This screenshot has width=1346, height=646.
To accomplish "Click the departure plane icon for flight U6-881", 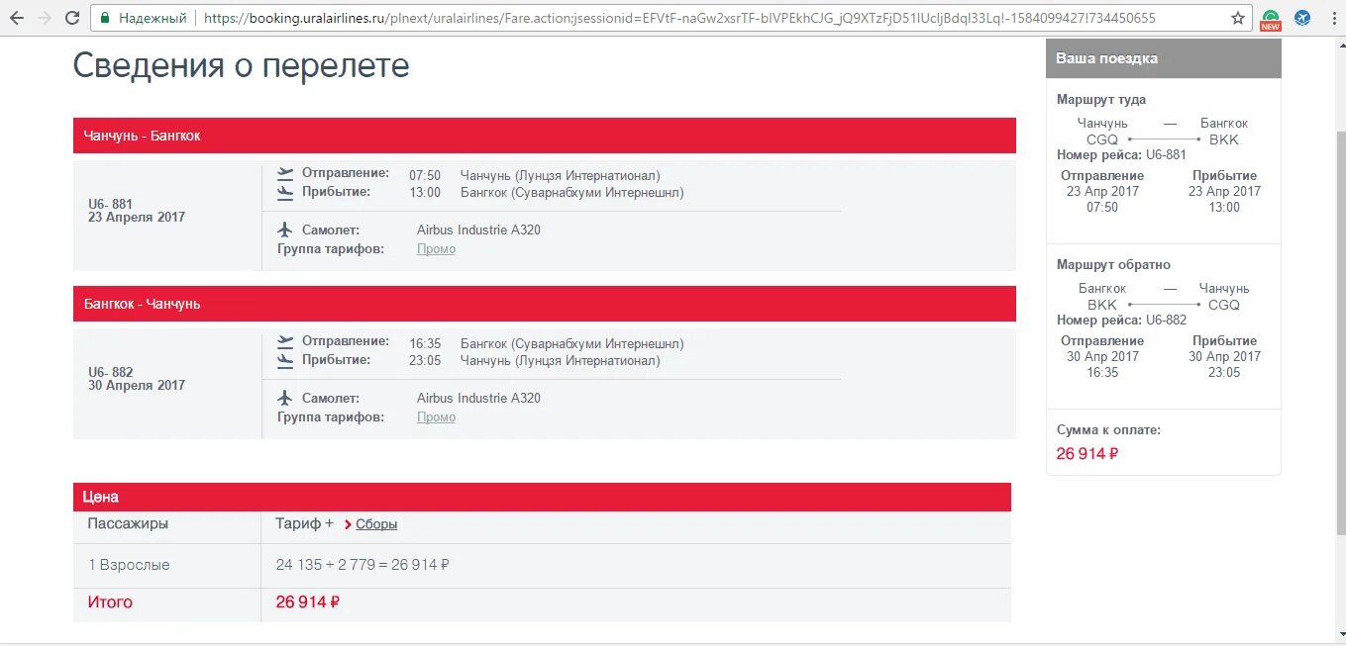I will (286, 174).
